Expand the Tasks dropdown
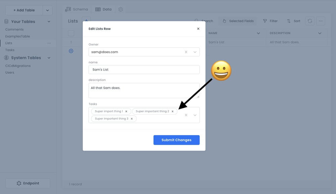This screenshot has width=336, height=194. coord(195,115)
